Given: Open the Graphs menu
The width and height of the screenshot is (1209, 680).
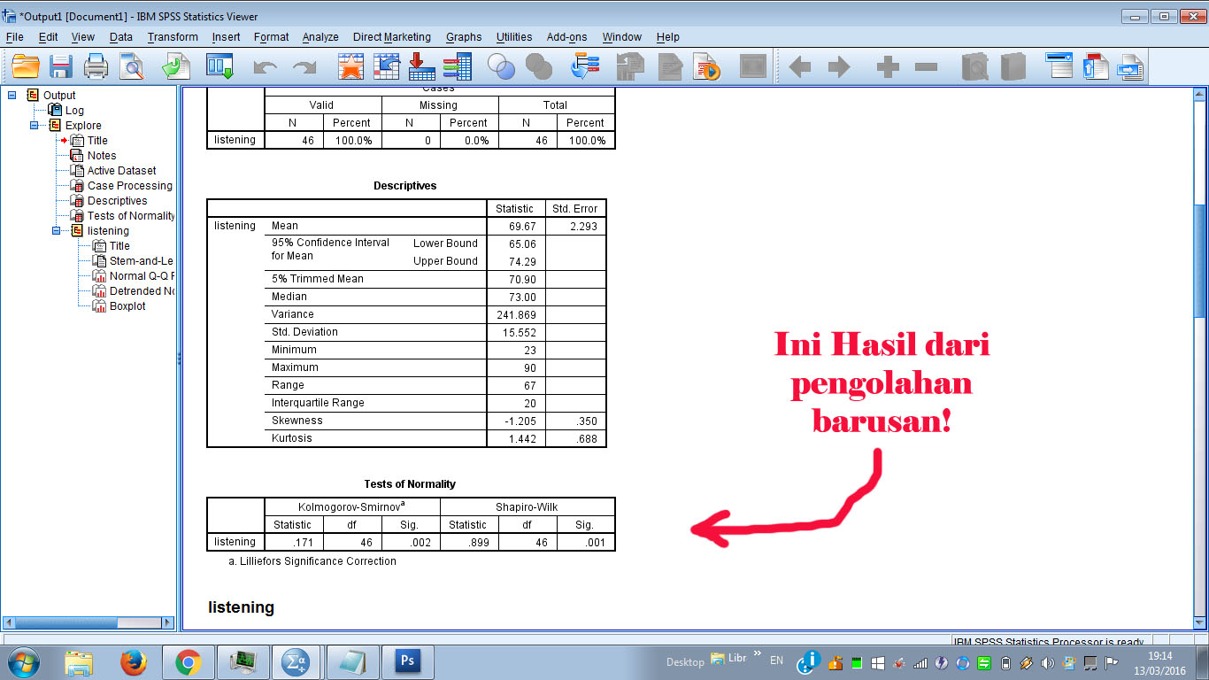Looking at the screenshot, I should pyautogui.click(x=463, y=37).
